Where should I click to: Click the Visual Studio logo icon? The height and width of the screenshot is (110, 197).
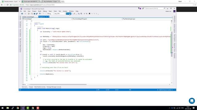(21, 9)
